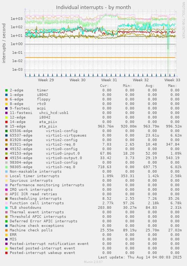Image resolution: width=187 pixels, height=266 pixels.
Task: Click the light green virtio3-req.0 swatch
Action: pos(6,167)
